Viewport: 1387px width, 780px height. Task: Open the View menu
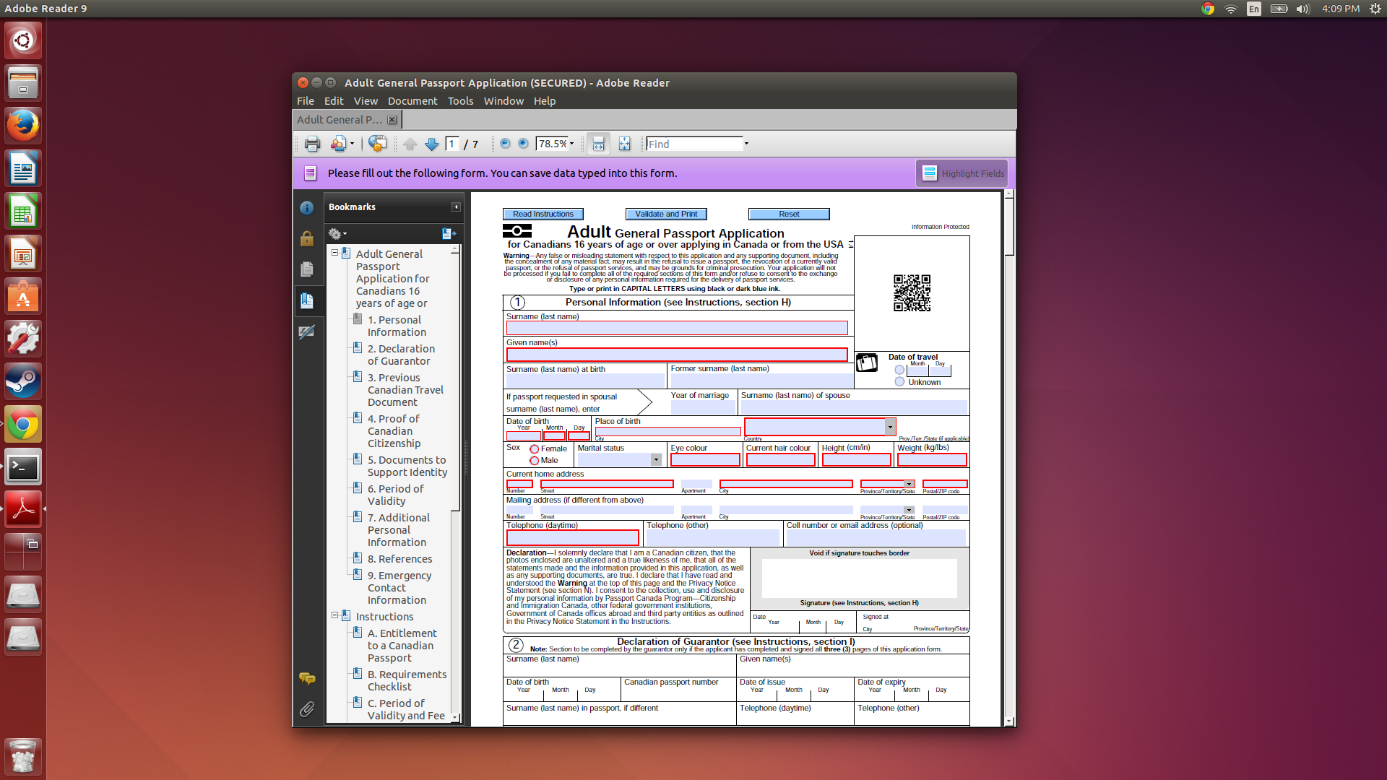[x=366, y=100]
